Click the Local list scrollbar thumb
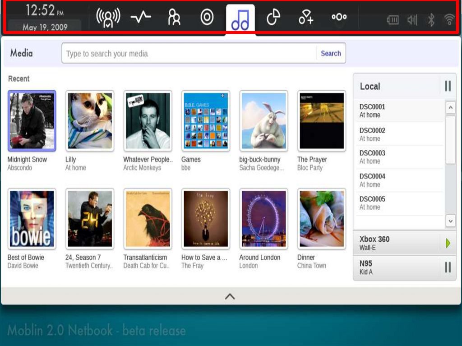The height and width of the screenshot is (346, 462). click(451, 140)
